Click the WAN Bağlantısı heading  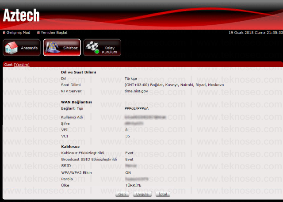(x=76, y=102)
